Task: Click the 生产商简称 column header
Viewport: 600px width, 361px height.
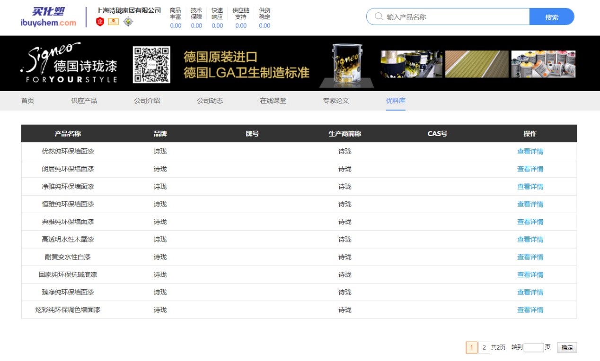Action: 344,134
